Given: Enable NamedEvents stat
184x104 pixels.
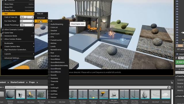Looking at the screenshot, I should coord(49,50).
